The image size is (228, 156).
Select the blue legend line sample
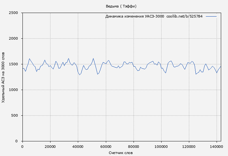211,16
